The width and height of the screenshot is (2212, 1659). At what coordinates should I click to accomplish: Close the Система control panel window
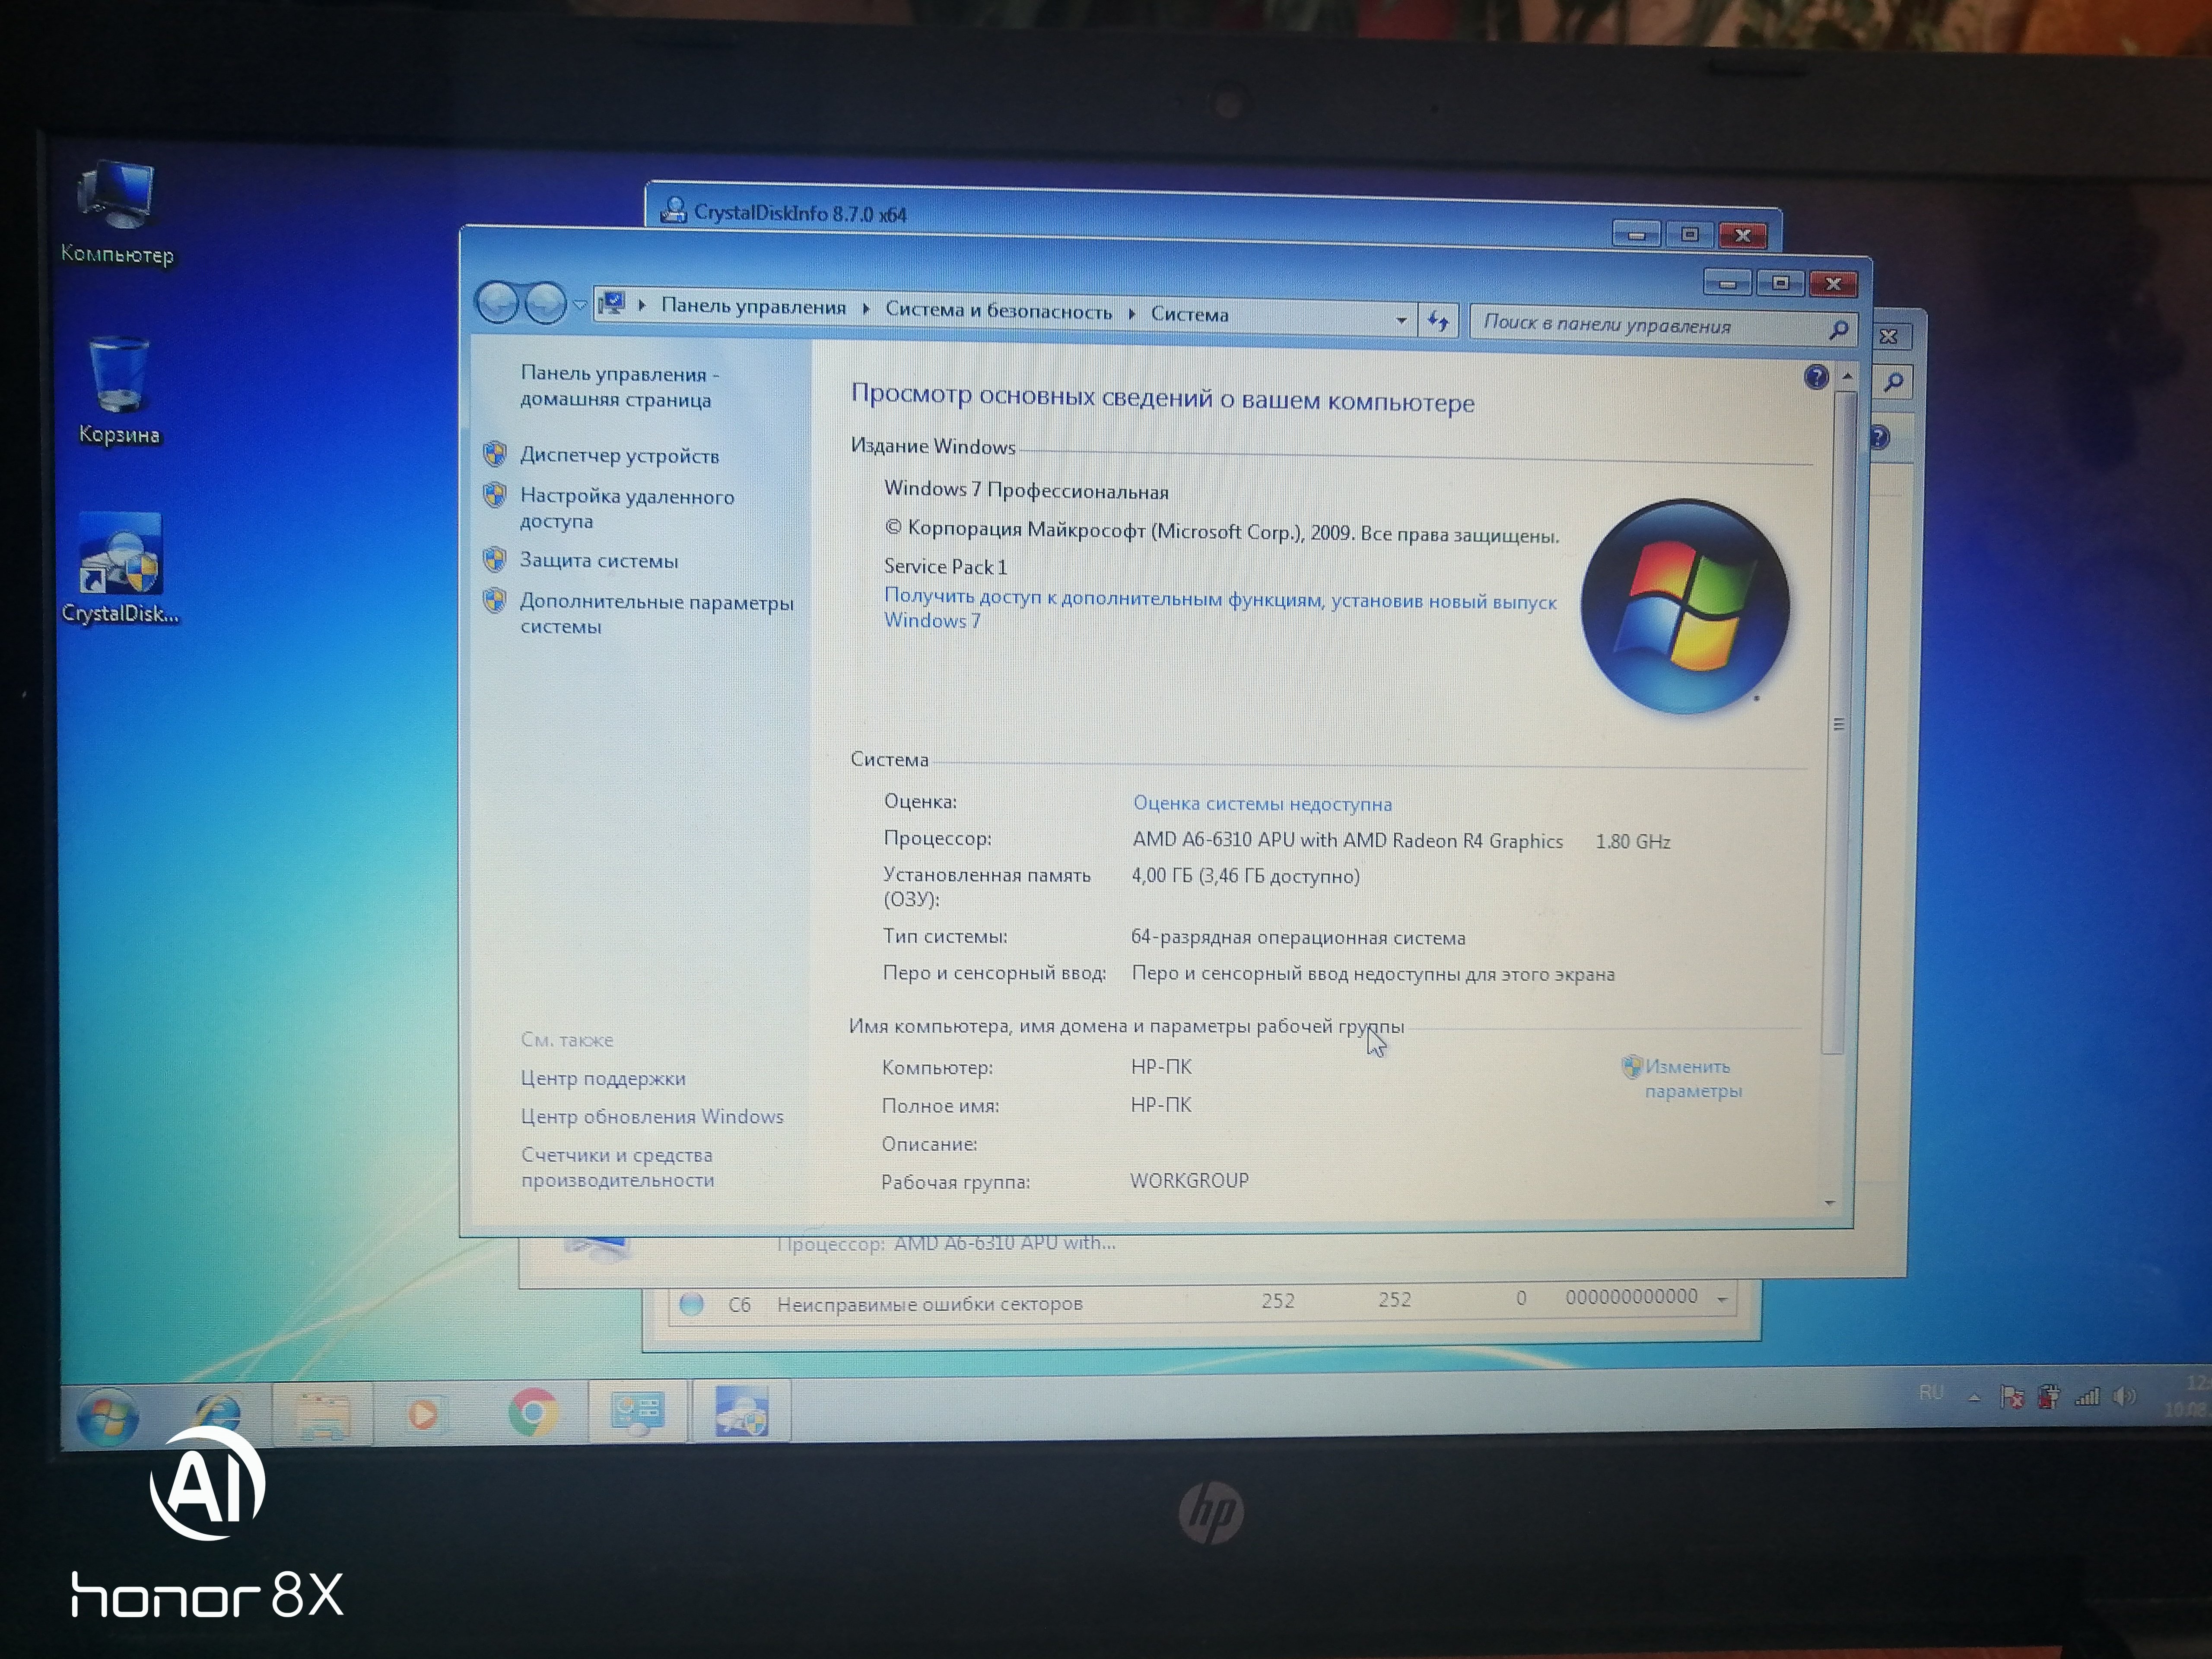point(1834,284)
